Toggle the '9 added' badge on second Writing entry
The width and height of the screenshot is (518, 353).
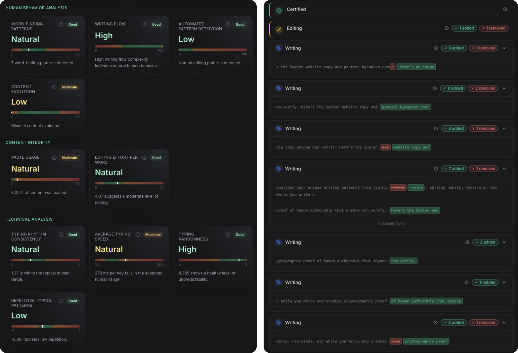pos(453,88)
